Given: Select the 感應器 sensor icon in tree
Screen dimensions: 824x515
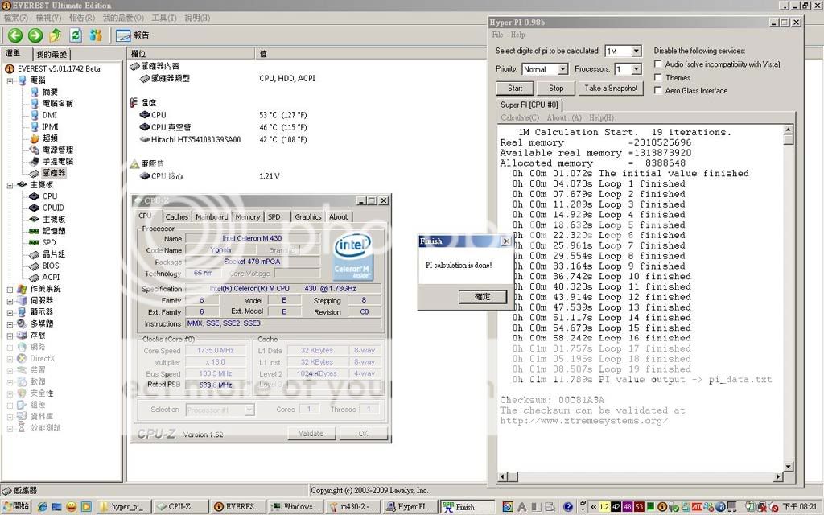Looking at the screenshot, I should pyautogui.click(x=34, y=173).
